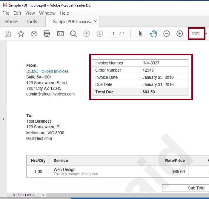Print the document with printer icon
The width and height of the screenshot is (209, 199).
(47, 34)
